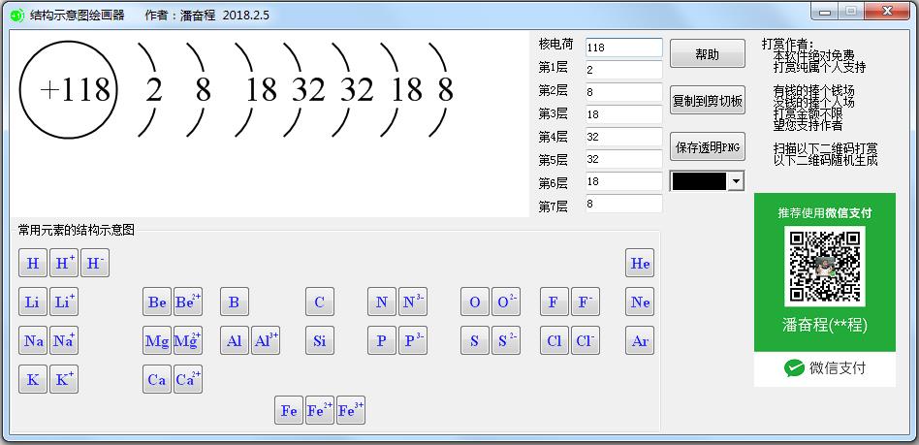This screenshot has width=919, height=445.
Task: Open the 帮助 help button
Action: coord(708,54)
